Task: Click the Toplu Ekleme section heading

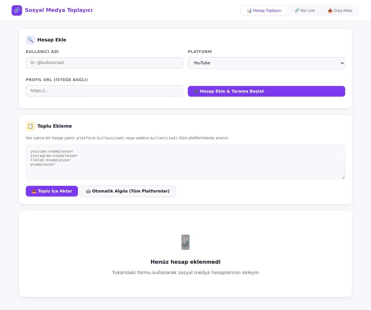Action: [55, 126]
